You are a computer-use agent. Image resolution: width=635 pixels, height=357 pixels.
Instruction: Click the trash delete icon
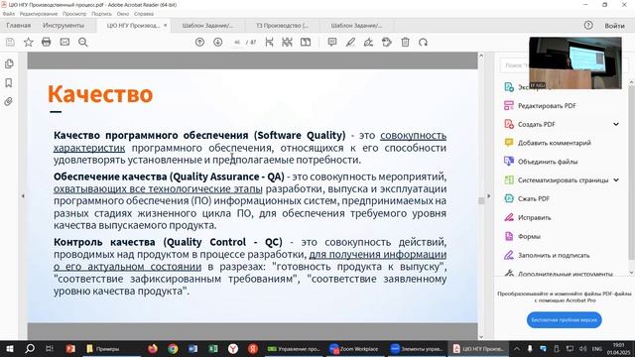pos(405,42)
